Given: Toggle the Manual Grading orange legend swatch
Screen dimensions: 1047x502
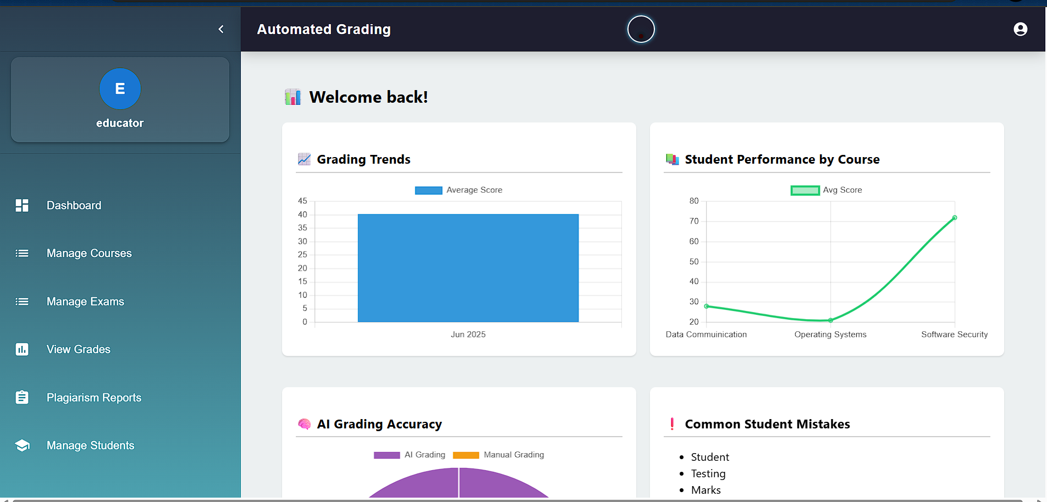Looking at the screenshot, I should point(466,455).
